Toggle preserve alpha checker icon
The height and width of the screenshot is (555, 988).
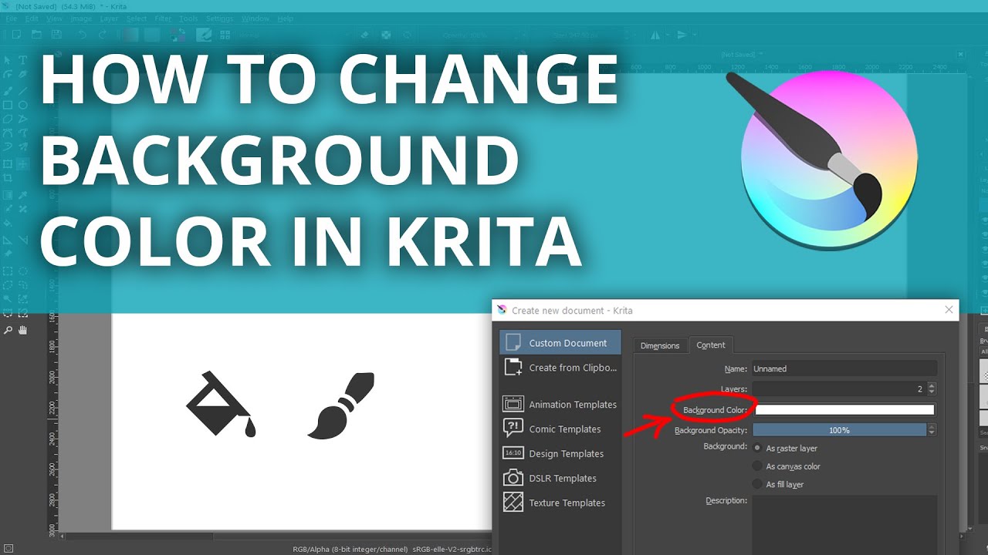(x=386, y=35)
